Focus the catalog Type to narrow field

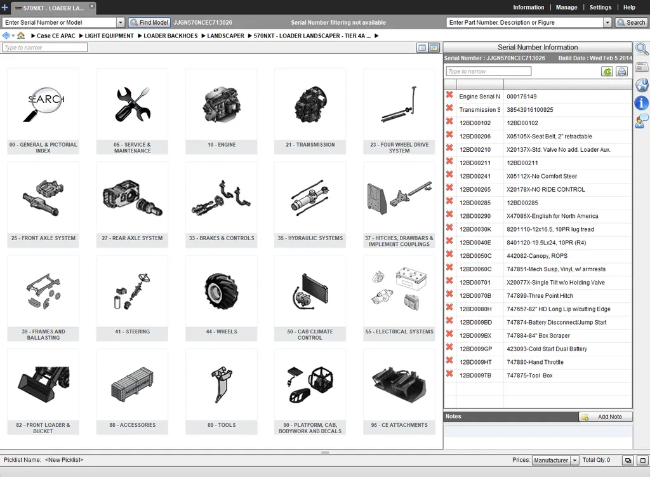(x=45, y=48)
